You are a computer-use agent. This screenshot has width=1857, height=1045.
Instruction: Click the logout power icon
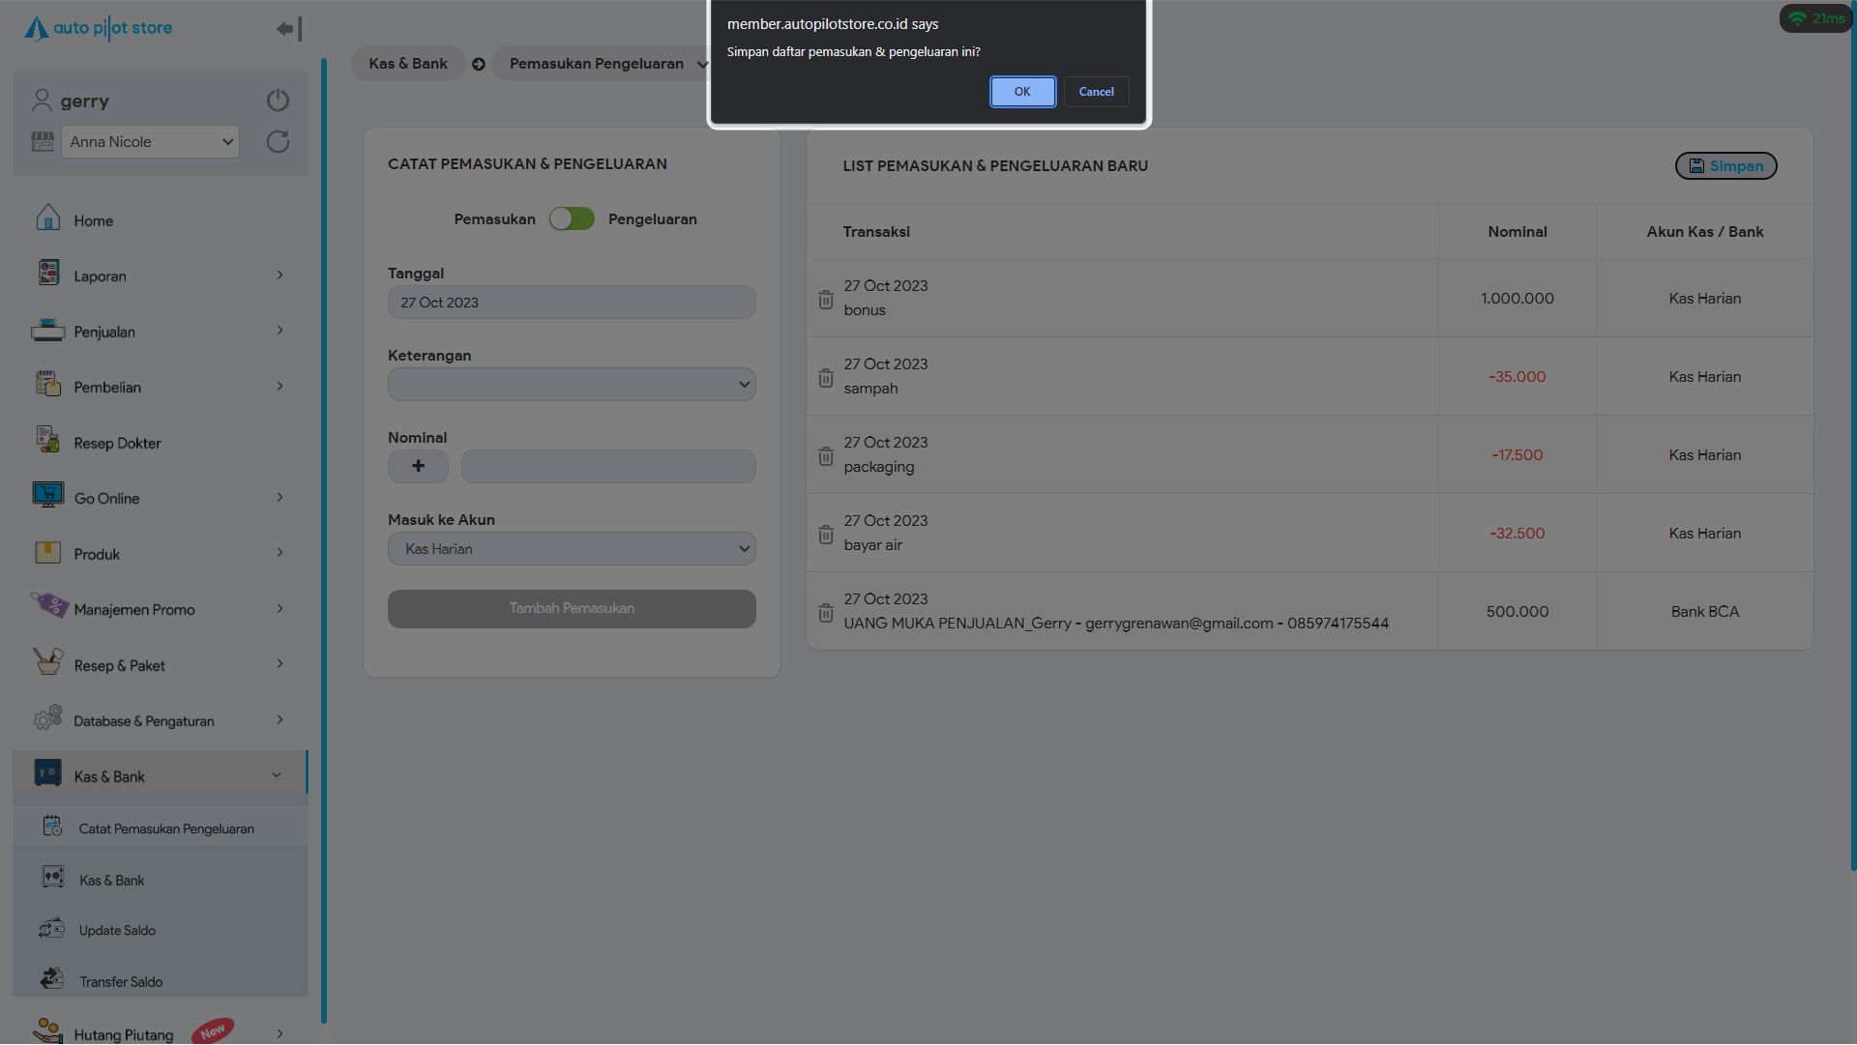(278, 101)
